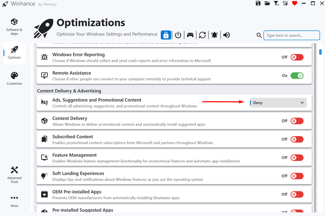Screen dimensions: 325x216
Task: Enable the Windows Error Reporting toggle
Action: point(297,57)
